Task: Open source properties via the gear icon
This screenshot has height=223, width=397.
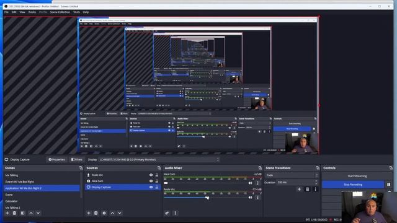Action: 104,213
